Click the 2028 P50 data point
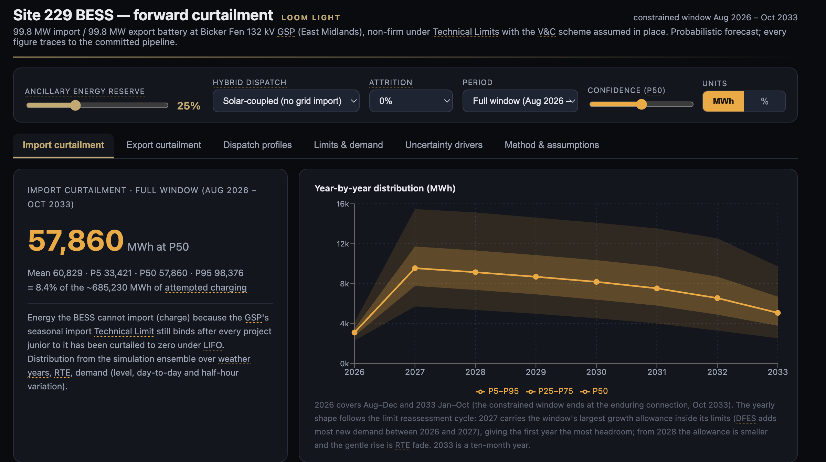This screenshot has height=462, width=826. click(475, 272)
